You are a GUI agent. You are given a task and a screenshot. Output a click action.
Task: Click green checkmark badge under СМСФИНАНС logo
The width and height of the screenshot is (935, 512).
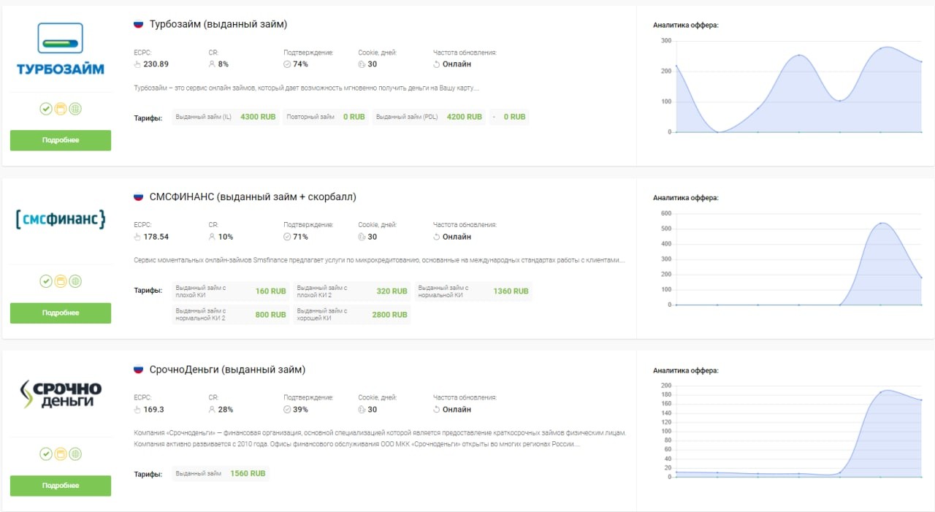coord(46,281)
